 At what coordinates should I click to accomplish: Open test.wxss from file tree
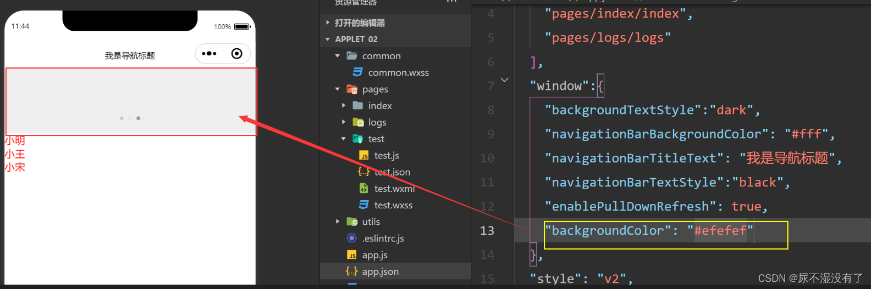click(393, 205)
